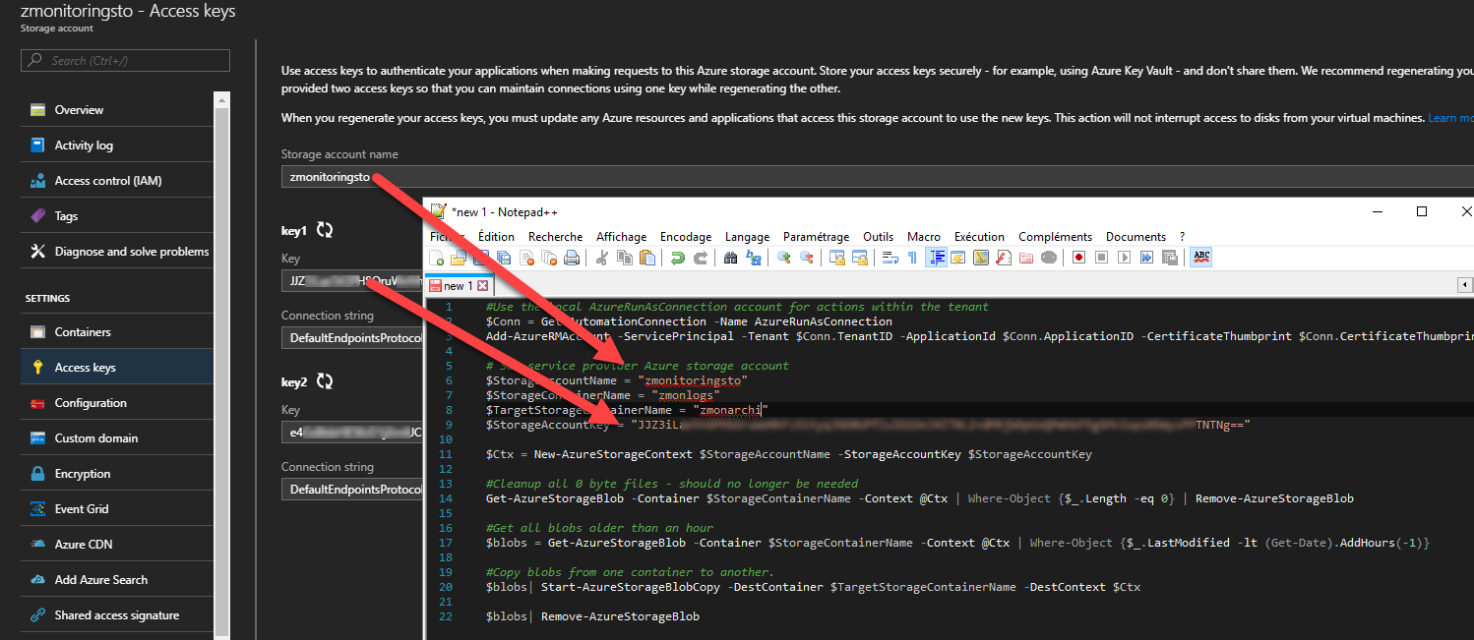Open the Langage menu
Image resolution: width=1474 pixels, height=640 pixels.
point(747,237)
